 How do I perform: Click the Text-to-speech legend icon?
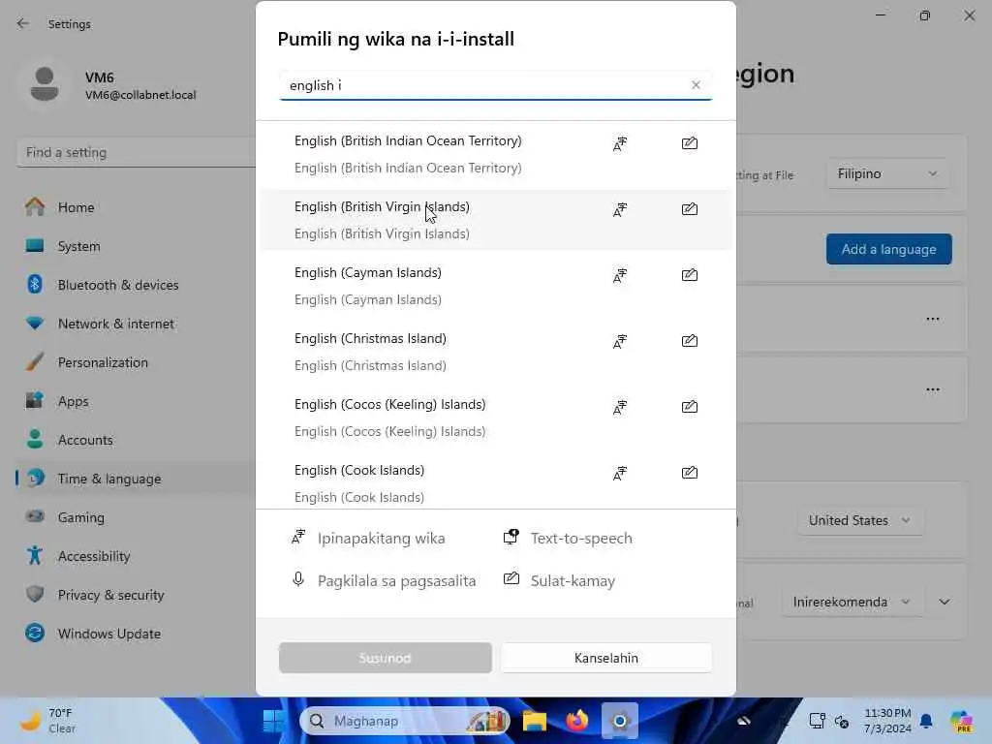pos(511,537)
